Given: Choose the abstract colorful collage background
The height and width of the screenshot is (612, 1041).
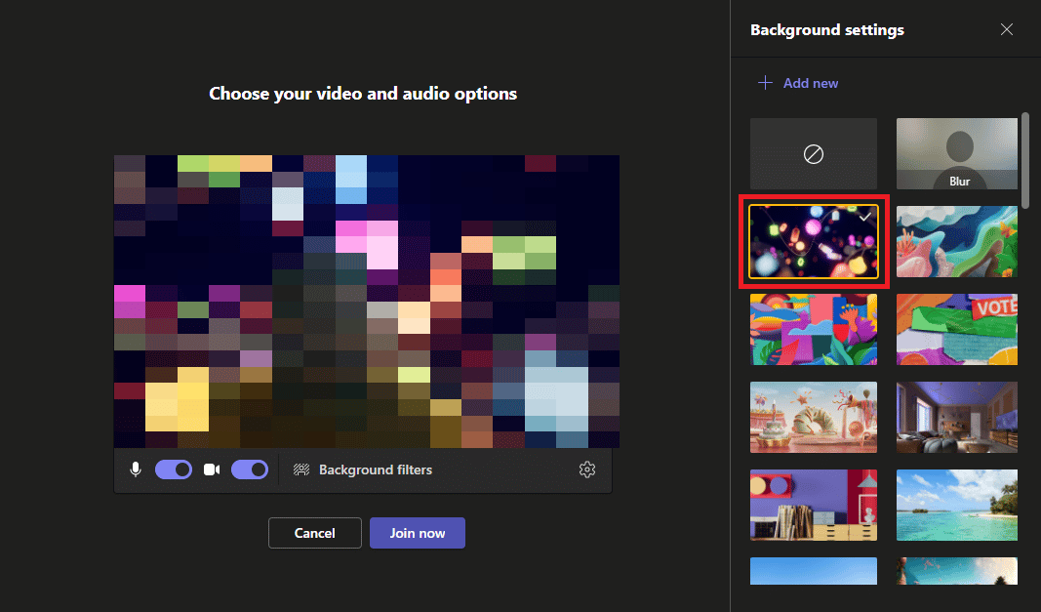Looking at the screenshot, I should (x=814, y=329).
